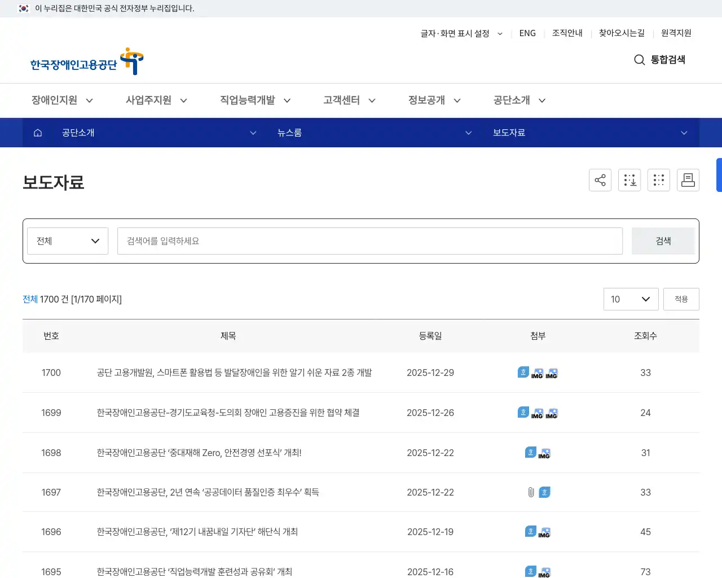Image resolution: width=722 pixels, height=578 pixels.
Task: Open the 고객센터 menu
Action: tap(342, 100)
